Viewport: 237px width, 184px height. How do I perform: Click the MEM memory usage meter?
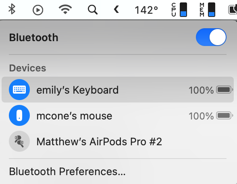(207, 10)
